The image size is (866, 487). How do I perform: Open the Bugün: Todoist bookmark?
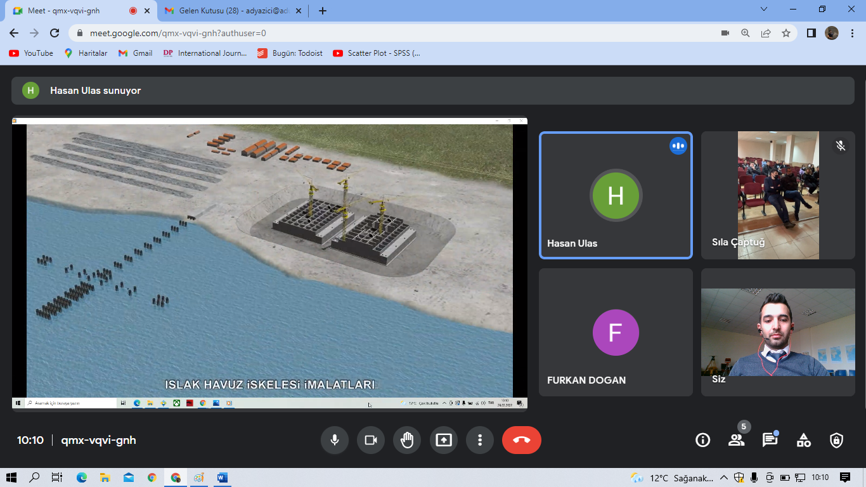[x=290, y=53]
